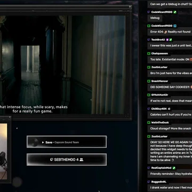Click the 'SEBTHEMOO 4' viewer count text
The height and width of the screenshot is (192, 192).
(66, 159)
